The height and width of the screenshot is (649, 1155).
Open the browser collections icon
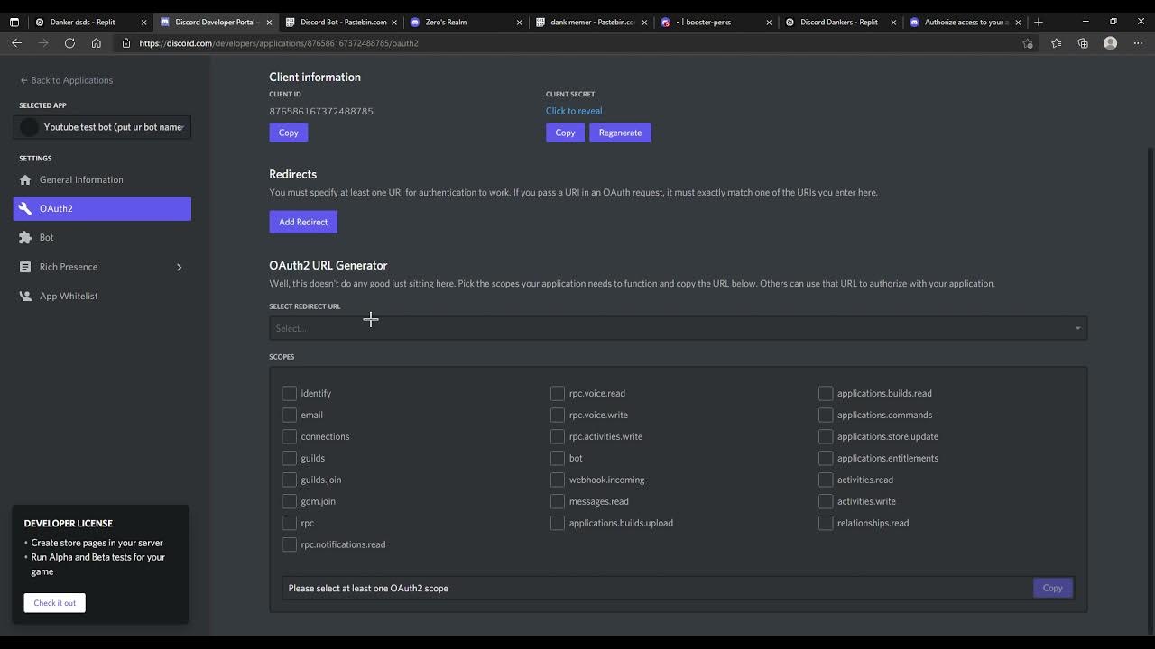coord(1083,43)
